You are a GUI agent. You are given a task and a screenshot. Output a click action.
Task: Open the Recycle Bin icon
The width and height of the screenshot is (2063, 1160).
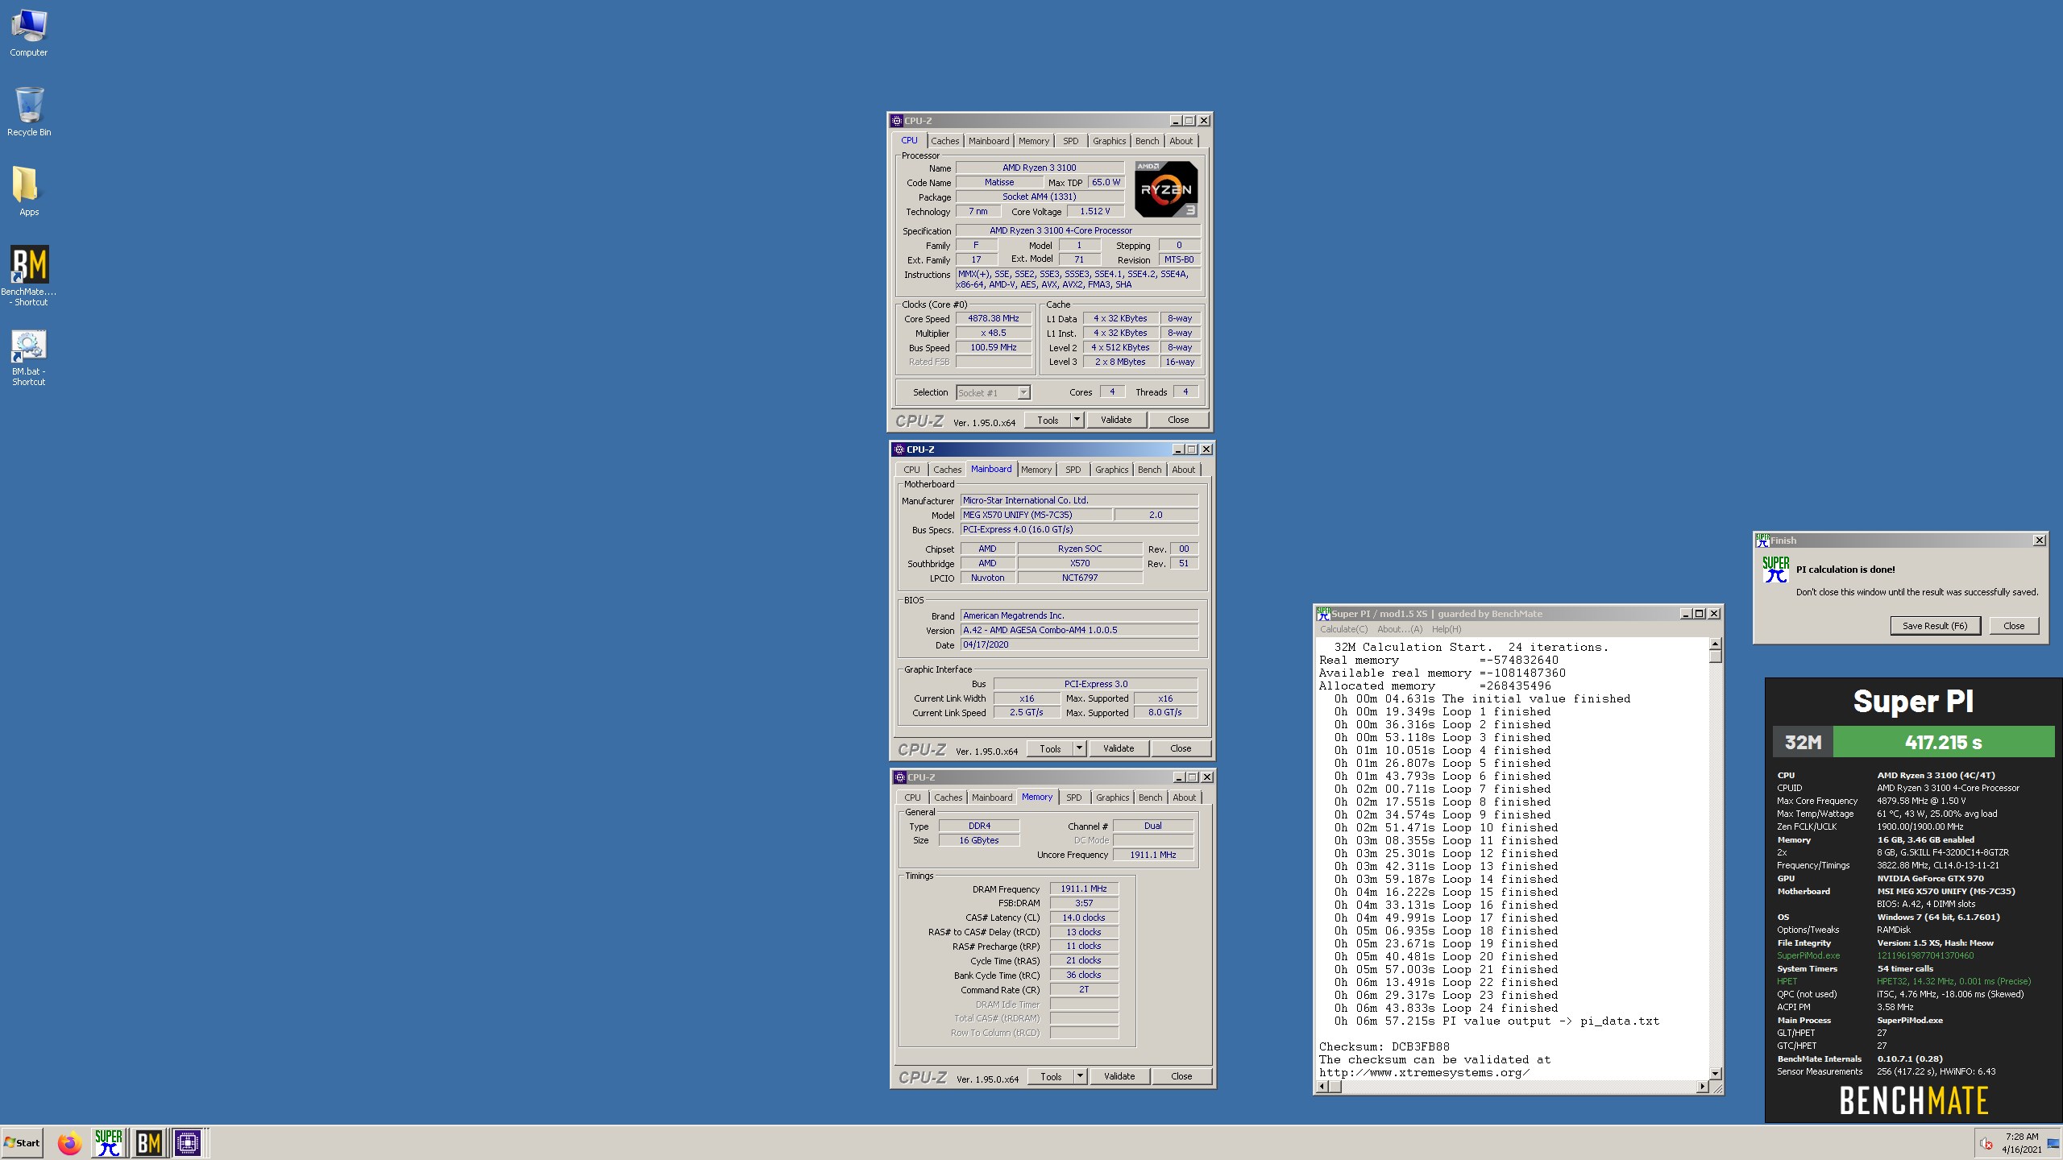(29, 112)
